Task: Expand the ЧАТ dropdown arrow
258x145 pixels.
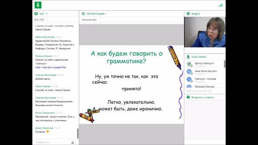Action: (47, 14)
